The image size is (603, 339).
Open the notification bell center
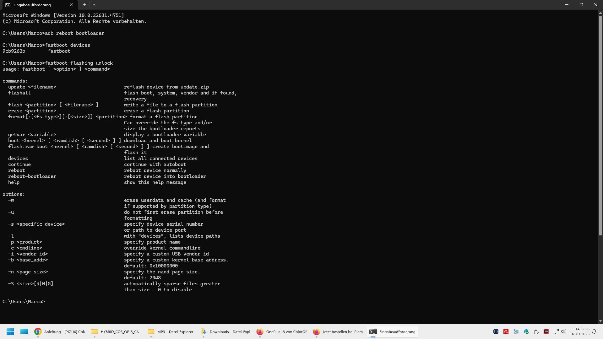[594, 331]
